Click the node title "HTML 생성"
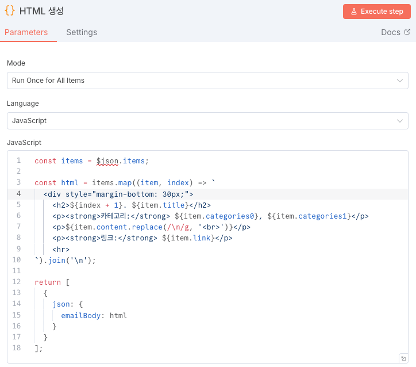 point(41,12)
